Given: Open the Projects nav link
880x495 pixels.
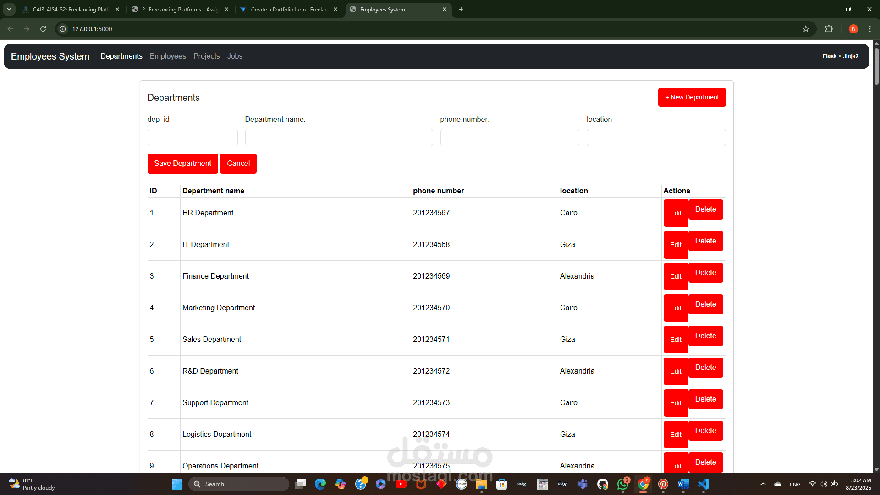Looking at the screenshot, I should pyautogui.click(x=207, y=56).
